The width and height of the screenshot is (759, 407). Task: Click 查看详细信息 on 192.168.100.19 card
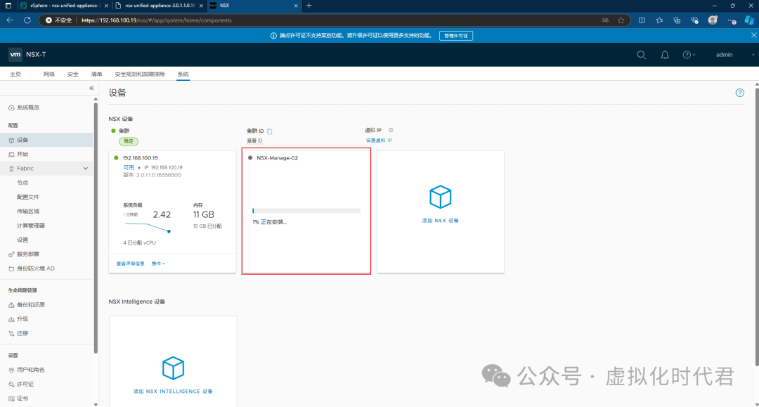point(130,264)
